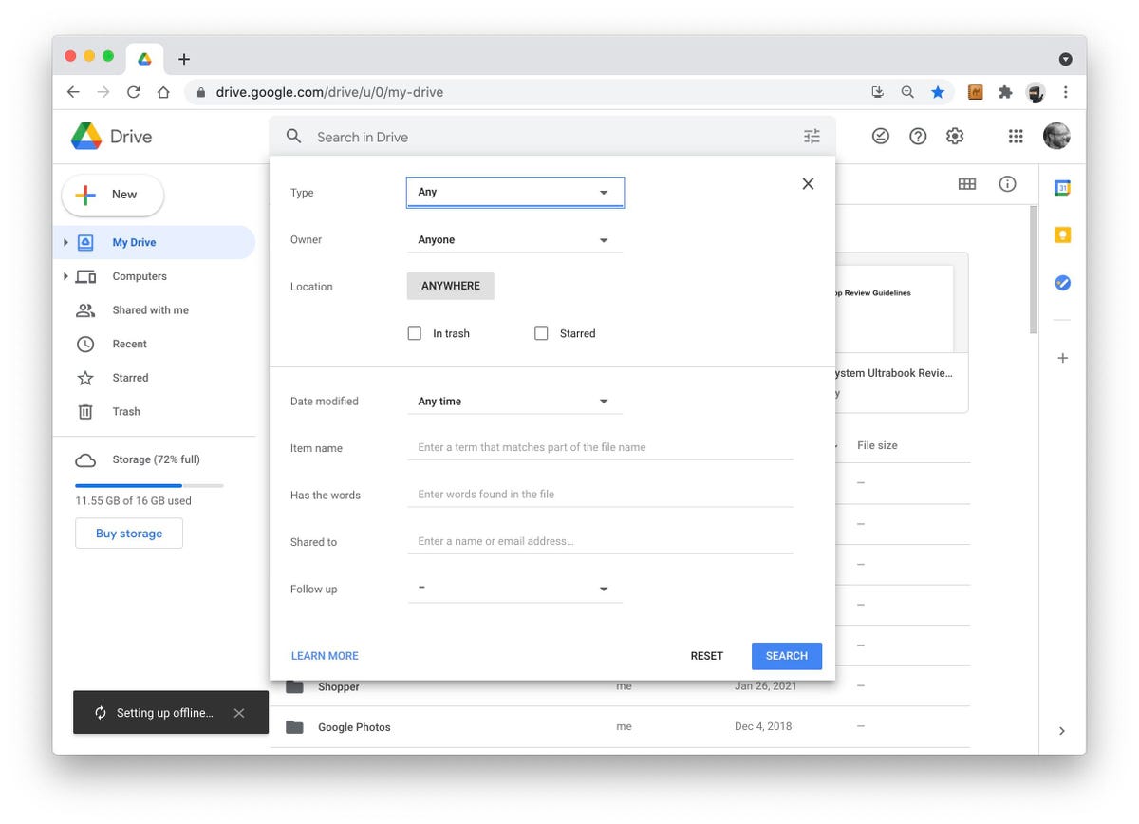Click the Search in Drive box
Image resolution: width=1139 pixels, height=824 pixels.
(x=552, y=137)
